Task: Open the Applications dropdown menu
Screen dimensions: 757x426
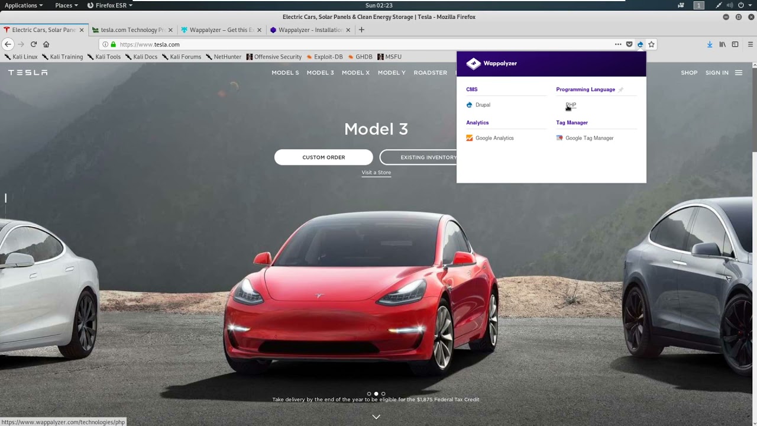Action: [x=24, y=5]
